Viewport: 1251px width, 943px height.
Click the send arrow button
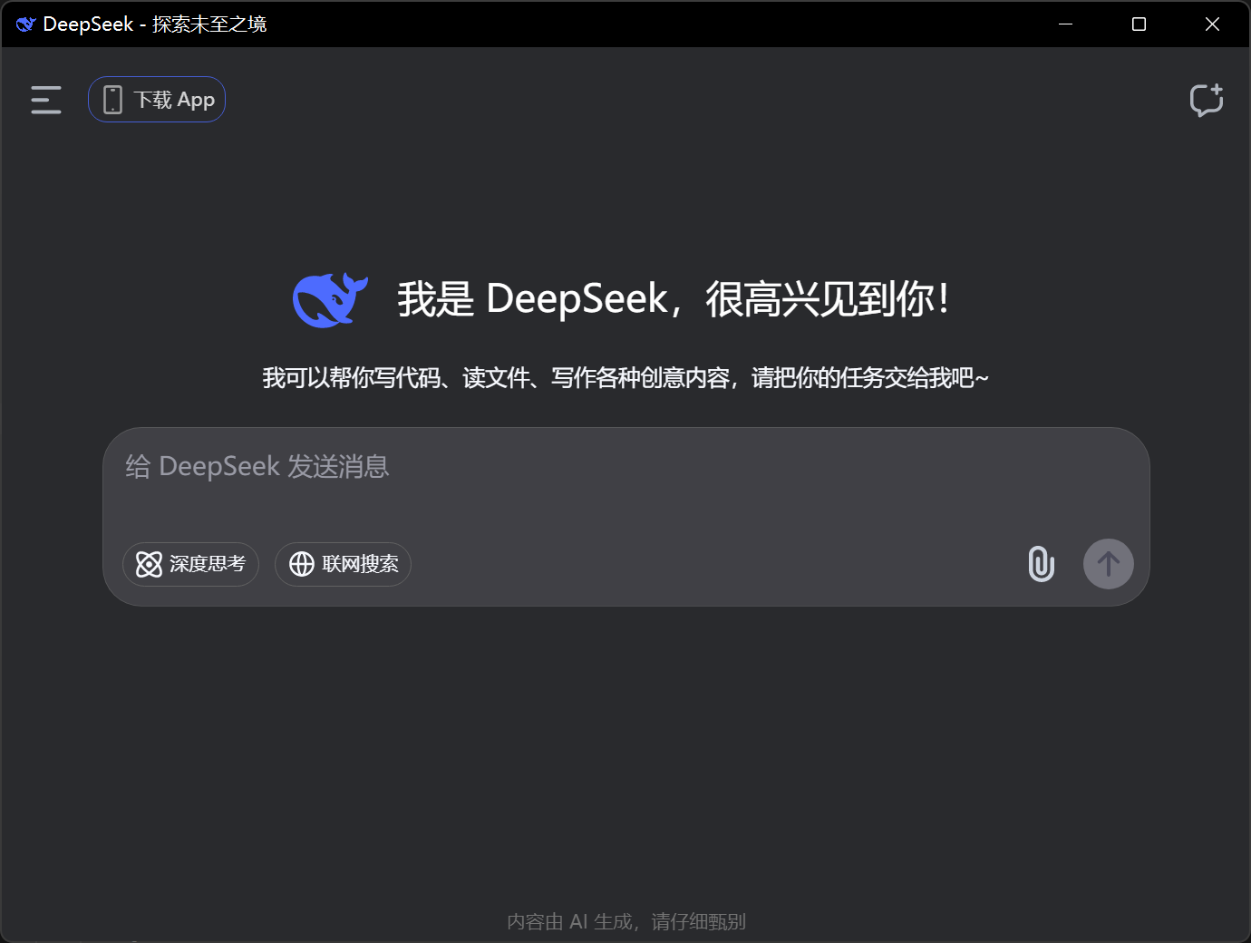[x=1109, y=564]
